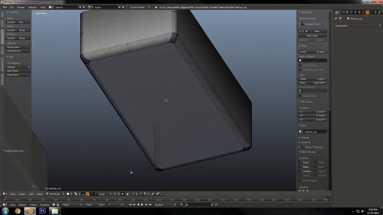Play the animation forward
Viewport: 383px width, 215px height.
click(x=142, y=205)
